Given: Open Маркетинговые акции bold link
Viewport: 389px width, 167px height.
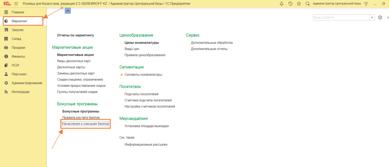Looking at the screenshot, I should [76, 55].
